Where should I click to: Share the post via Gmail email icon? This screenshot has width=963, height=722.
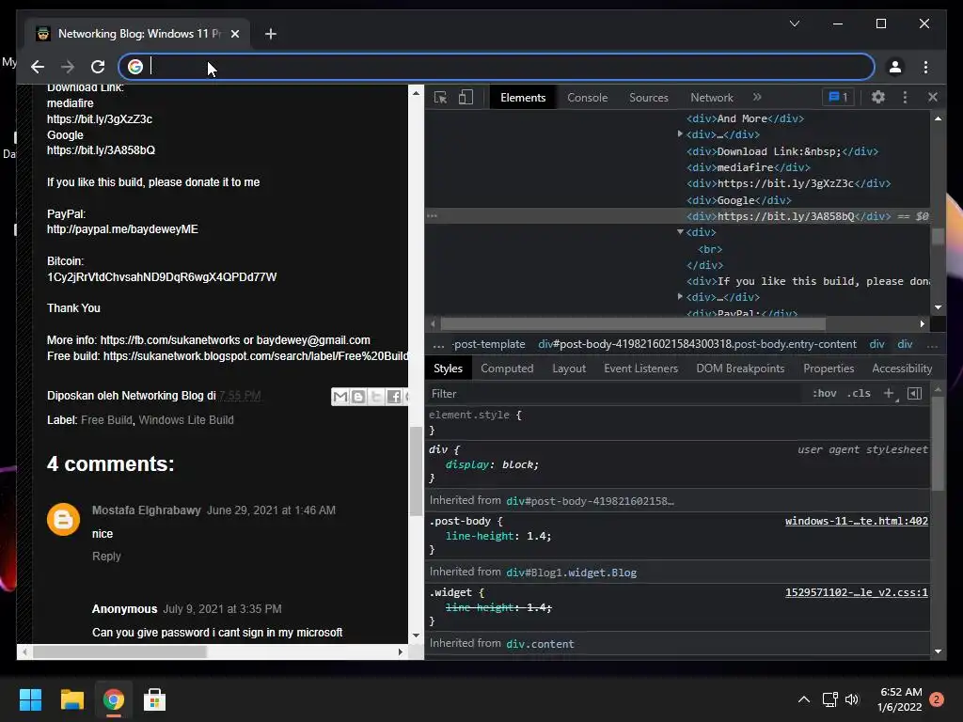[339, 397]
